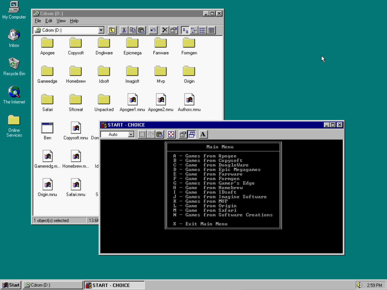Open the Cdrom (D:) drive dropdown
Screen dimensions: 387x290
[x=101, y=30]
